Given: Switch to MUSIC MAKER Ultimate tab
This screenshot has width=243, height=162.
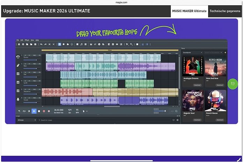Looking at the screenshot, I should [x=189, y=11].
